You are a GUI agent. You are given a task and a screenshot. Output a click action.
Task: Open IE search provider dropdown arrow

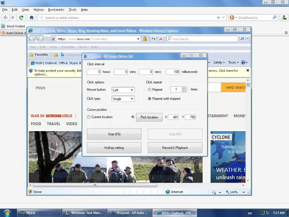point(247,39)
